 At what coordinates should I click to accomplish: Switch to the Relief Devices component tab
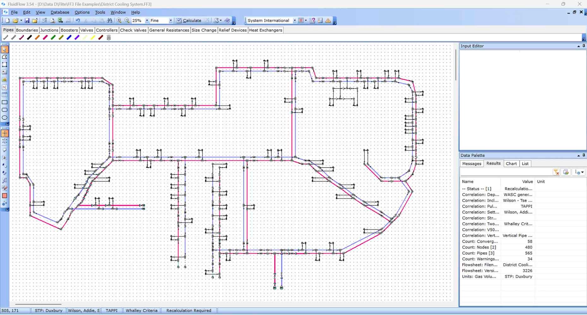tap(233, 30)
